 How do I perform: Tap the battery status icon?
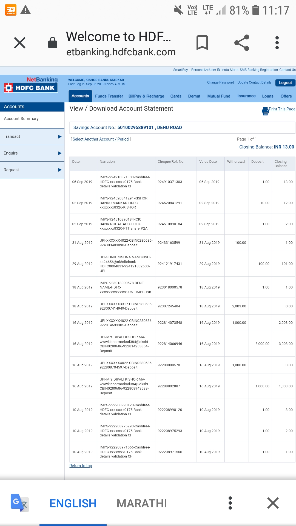pos(256,10)
